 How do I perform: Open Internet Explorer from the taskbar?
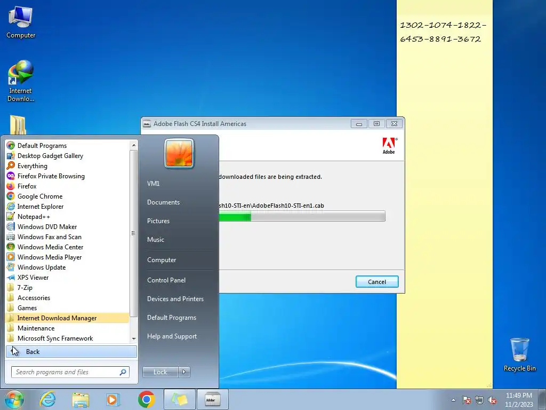pyautogui.click(x=47, y=399)
